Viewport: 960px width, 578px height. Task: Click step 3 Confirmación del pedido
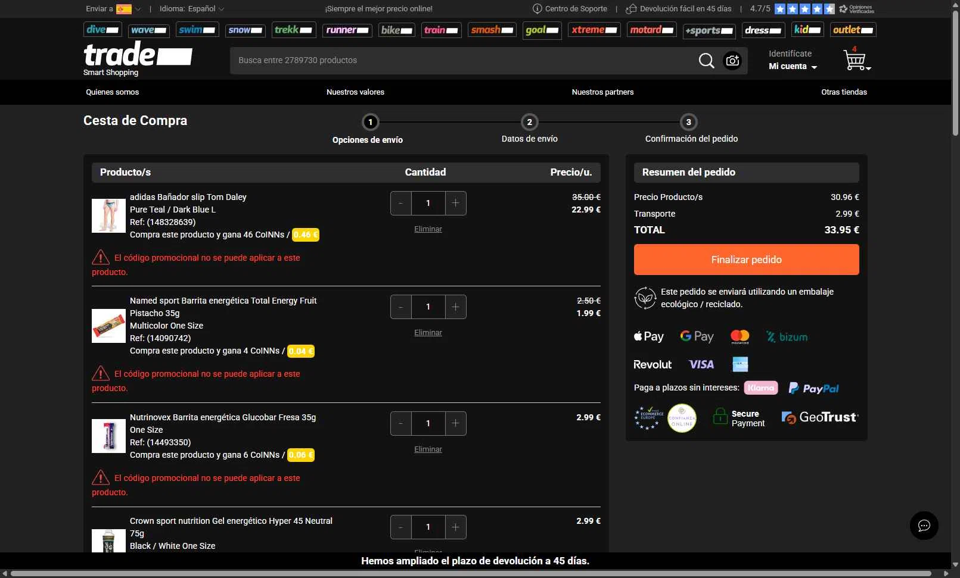tap(691, 130)
